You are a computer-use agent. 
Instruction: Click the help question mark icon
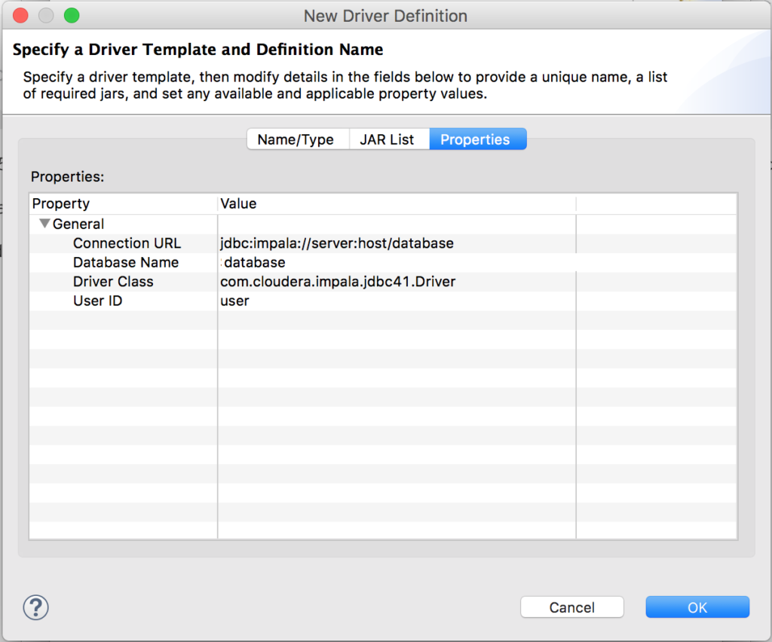[x=36, y=607]
